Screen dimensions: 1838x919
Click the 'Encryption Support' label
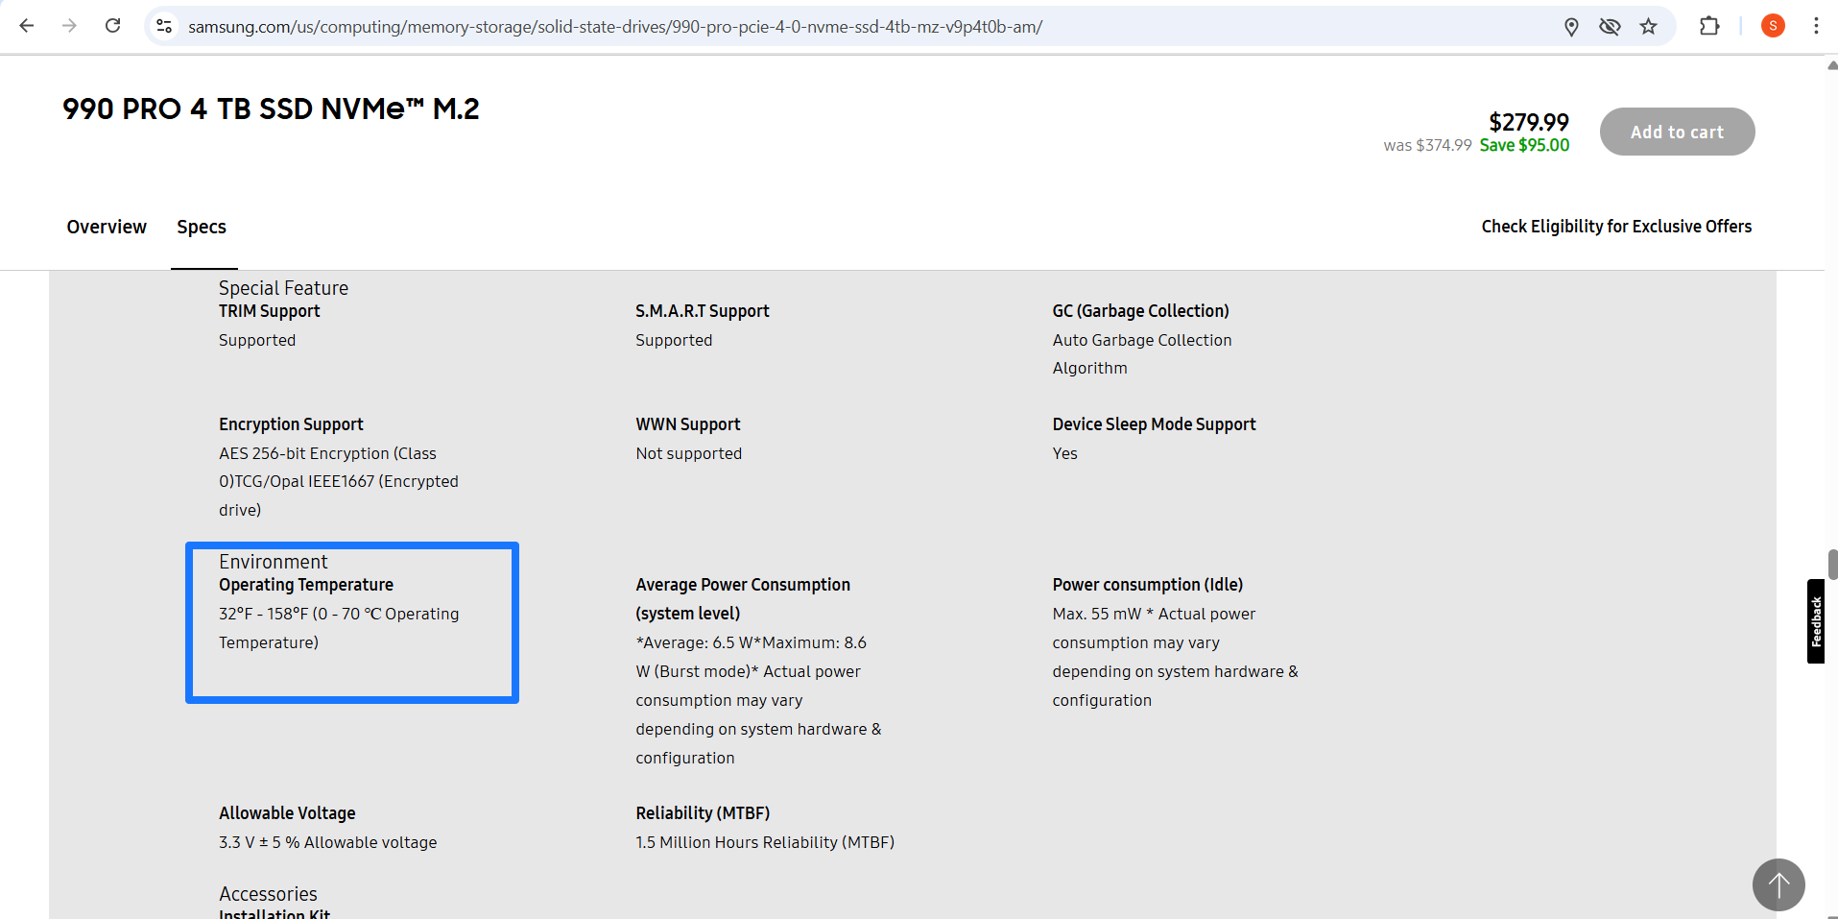291,424
